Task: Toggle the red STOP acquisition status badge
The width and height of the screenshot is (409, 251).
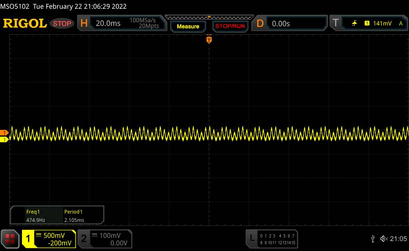Action: (x=63, y=24)
